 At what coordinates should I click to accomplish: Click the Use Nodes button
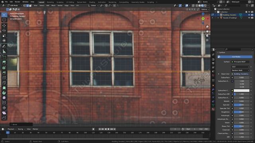[x=235, y=57]
